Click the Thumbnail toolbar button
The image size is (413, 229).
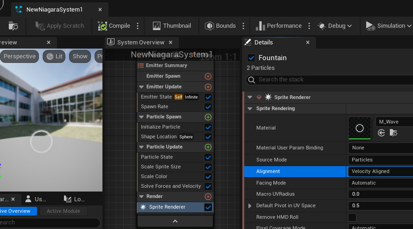click(172, 26)
